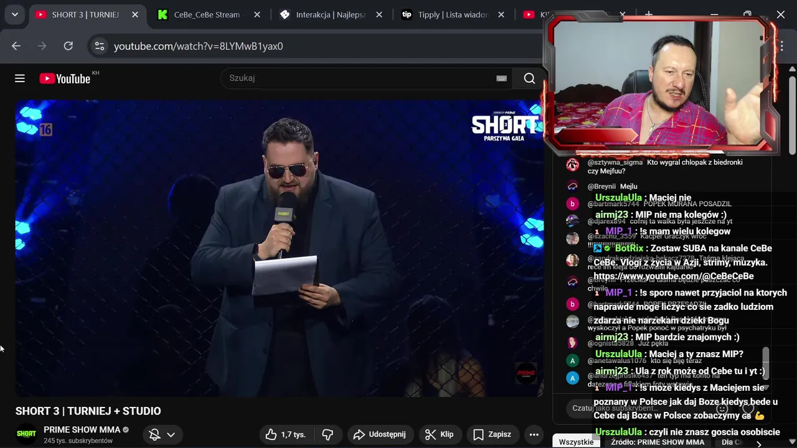Select the SHORT 3 | TURNIEJ tab
This screenshot has width=797, height=448.
pos(85,14)
